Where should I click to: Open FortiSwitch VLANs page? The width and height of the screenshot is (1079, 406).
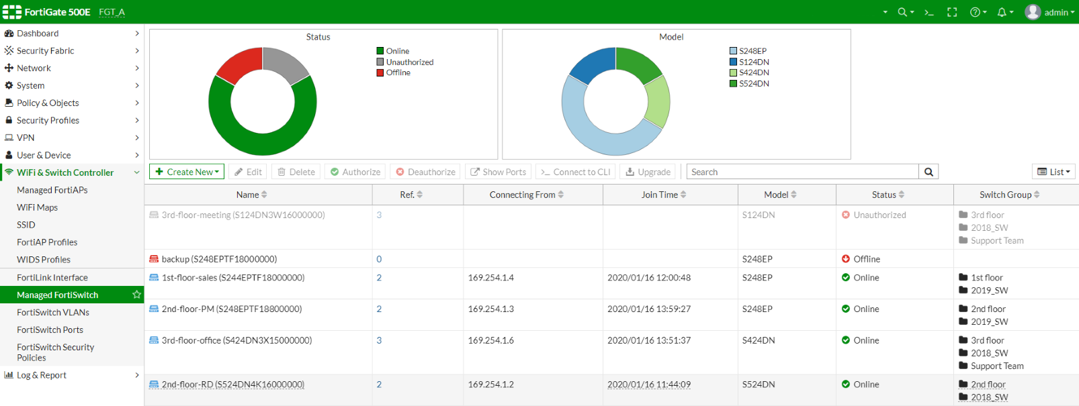[x=53, y=312]
